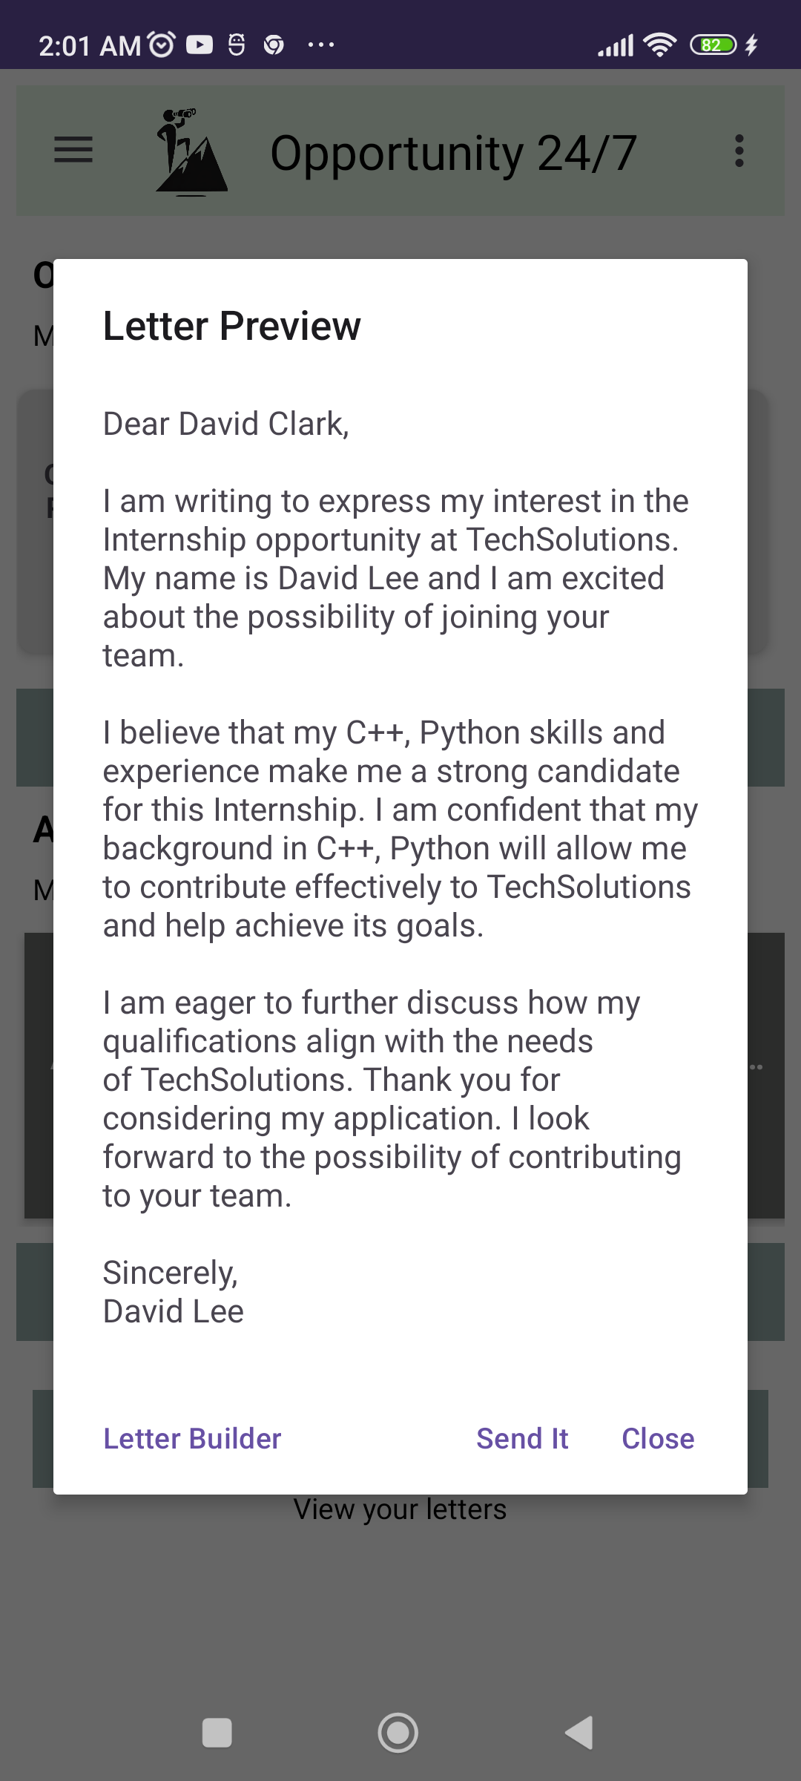Image resolution: width=801 pixels, height=1781 pixels.
Task: Tap the more notifications dots
Action: (x=321, y=45)
